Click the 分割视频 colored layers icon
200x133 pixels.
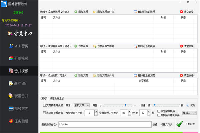coord(11,58)
